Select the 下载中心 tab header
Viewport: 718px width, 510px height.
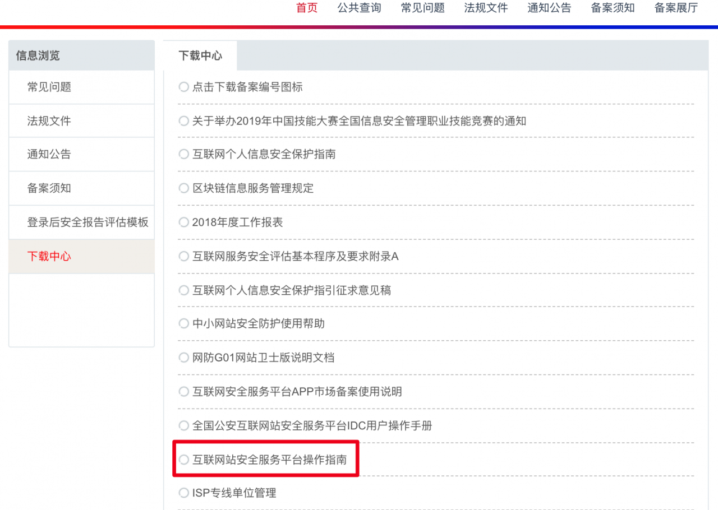(200, 55)
